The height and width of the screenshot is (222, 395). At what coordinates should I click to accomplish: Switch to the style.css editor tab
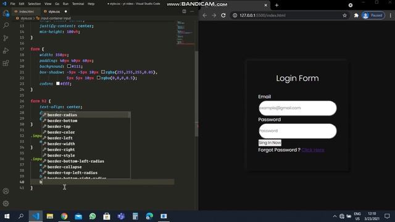54,12
